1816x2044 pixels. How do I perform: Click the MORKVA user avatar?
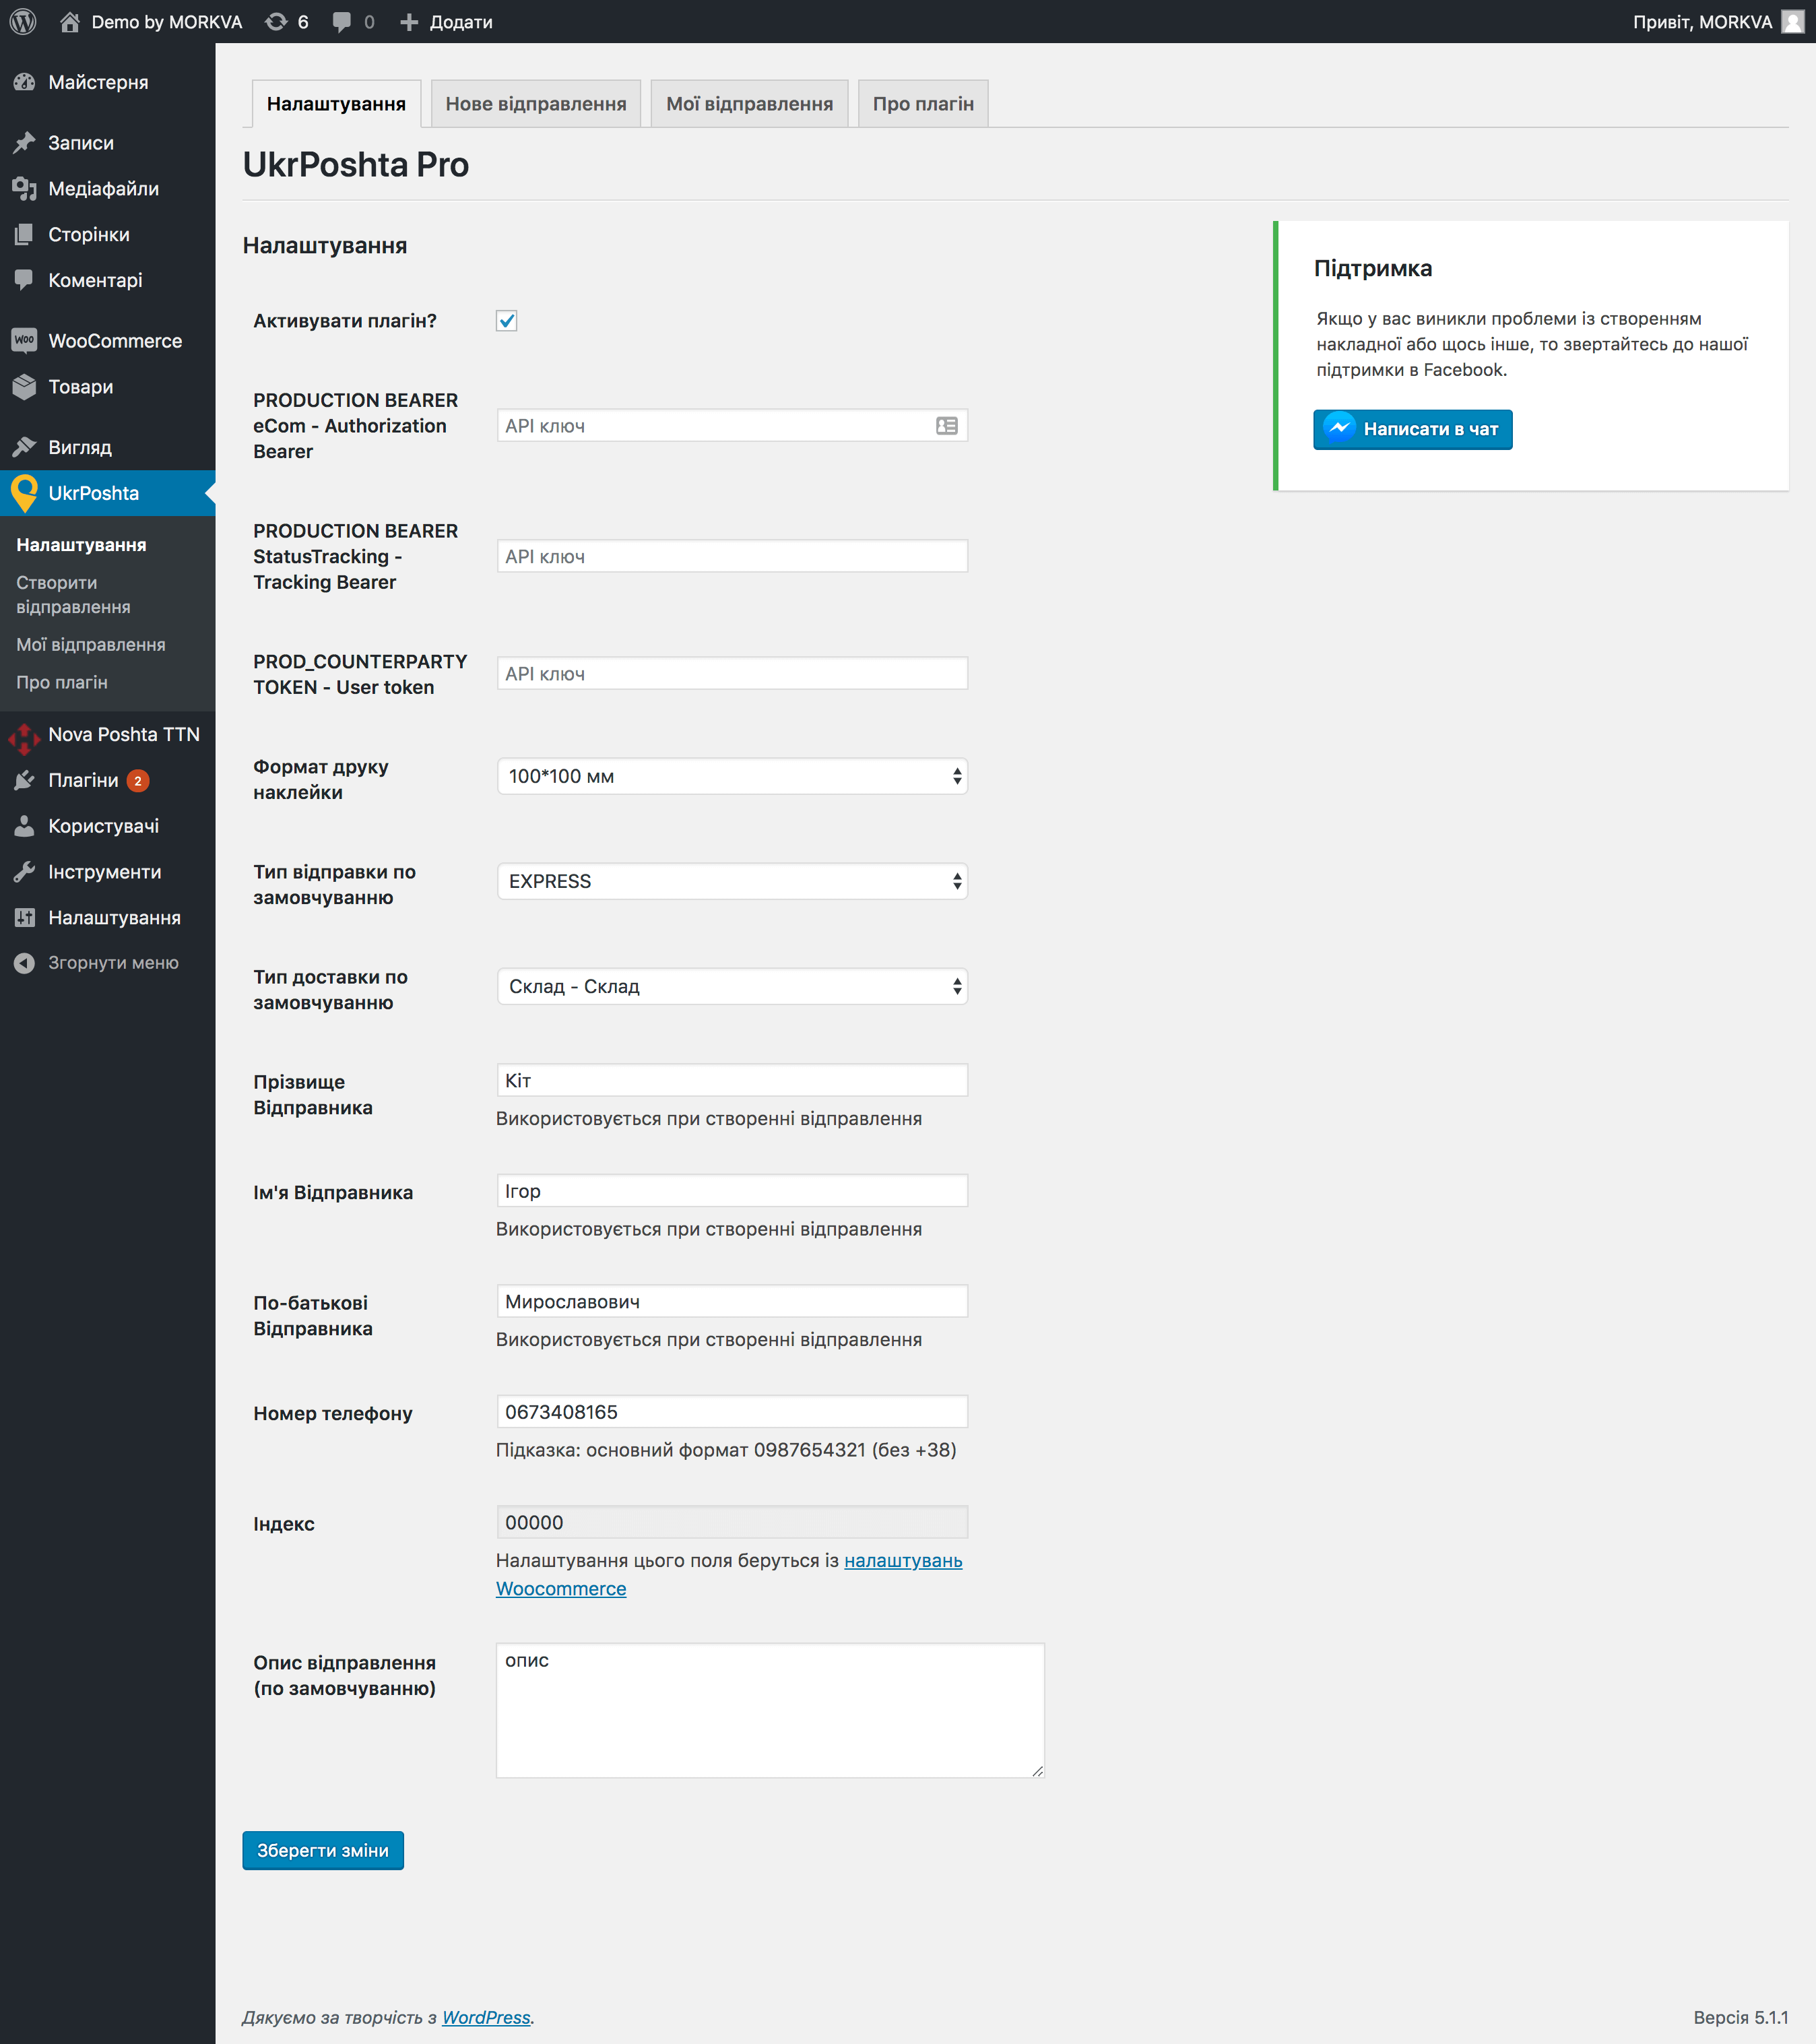tap(1793, 21)
